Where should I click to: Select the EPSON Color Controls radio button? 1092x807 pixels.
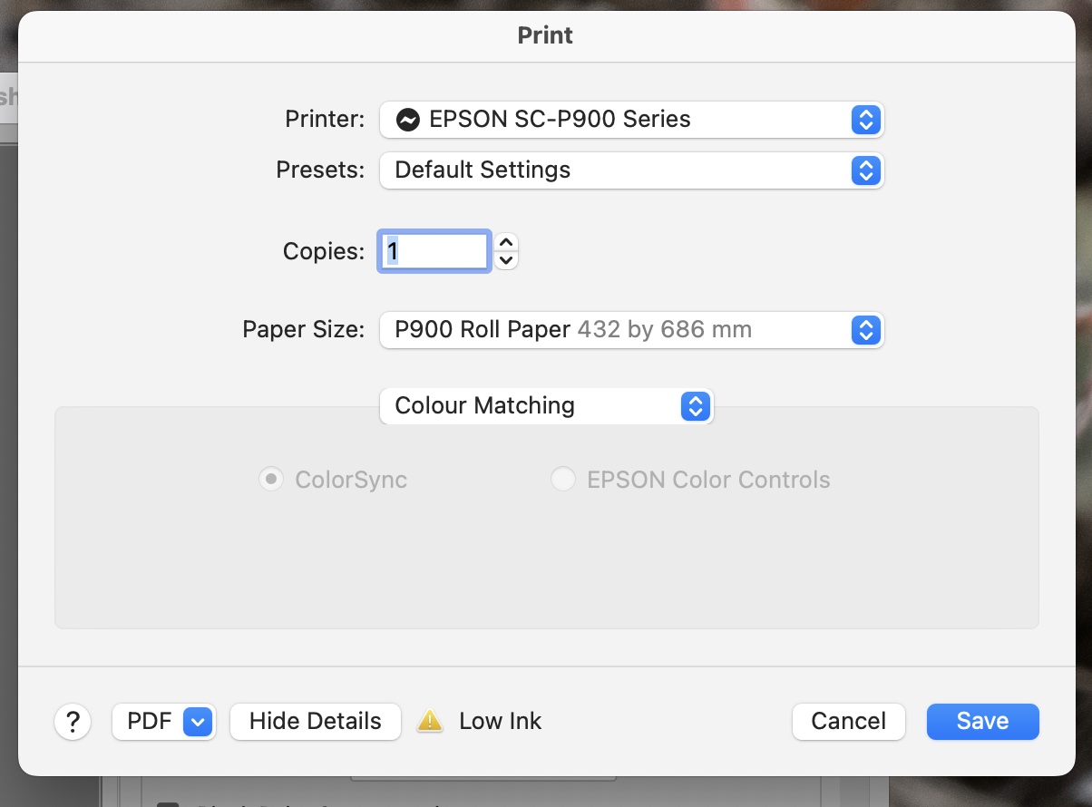point(564,479)
